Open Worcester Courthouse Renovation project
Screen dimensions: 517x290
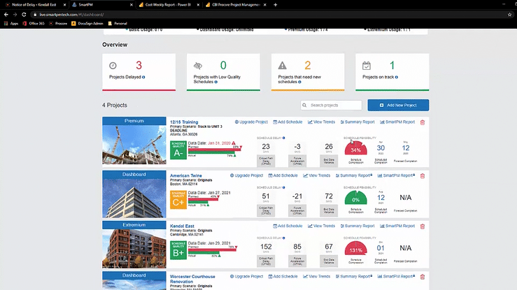coord(192,279)
